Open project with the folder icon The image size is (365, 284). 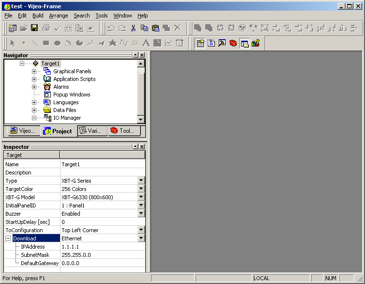(23, 28)
